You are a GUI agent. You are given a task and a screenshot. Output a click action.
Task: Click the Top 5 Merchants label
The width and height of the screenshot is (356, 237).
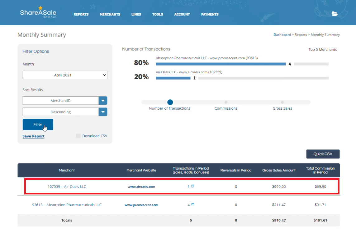pos(323,50)
